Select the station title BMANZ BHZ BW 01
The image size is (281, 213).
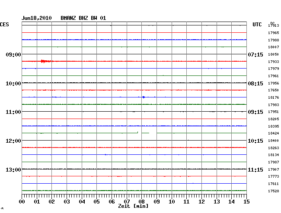pos(83,18)
